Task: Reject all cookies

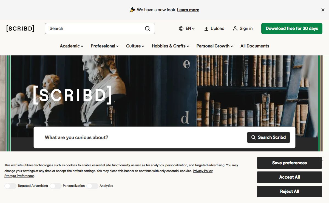Action: point(290,191)
